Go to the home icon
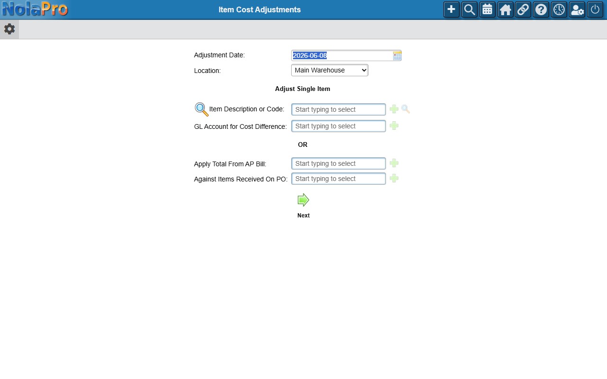This screenshot has width=607, height=379. [506, 9]
